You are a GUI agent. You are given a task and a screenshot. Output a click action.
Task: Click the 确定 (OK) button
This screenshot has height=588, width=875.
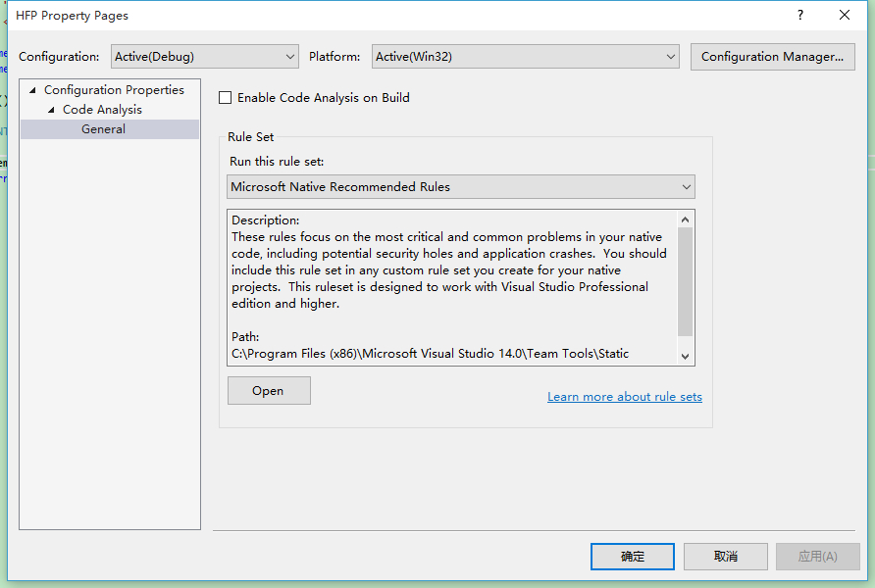tap(633, 557)
